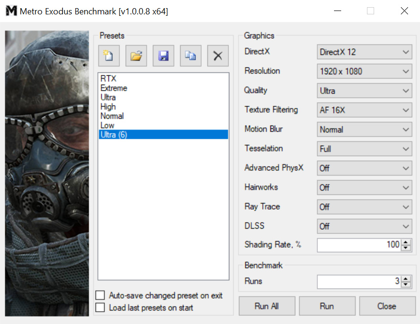Open the DirectX version dropdown
This screenshot has width=420, height=324.
pos(364,52)
